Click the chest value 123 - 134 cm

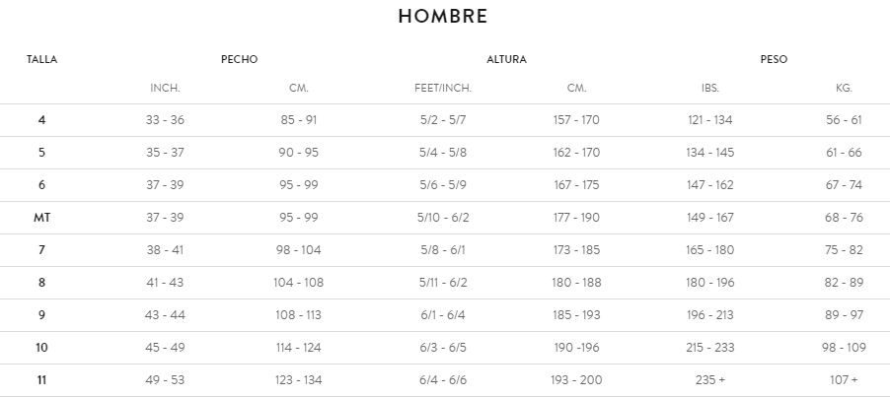[x=298, y=380]
